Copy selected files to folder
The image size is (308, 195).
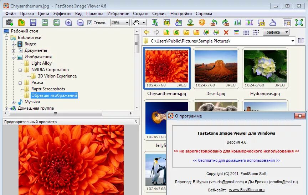click(x=206, y=32)
